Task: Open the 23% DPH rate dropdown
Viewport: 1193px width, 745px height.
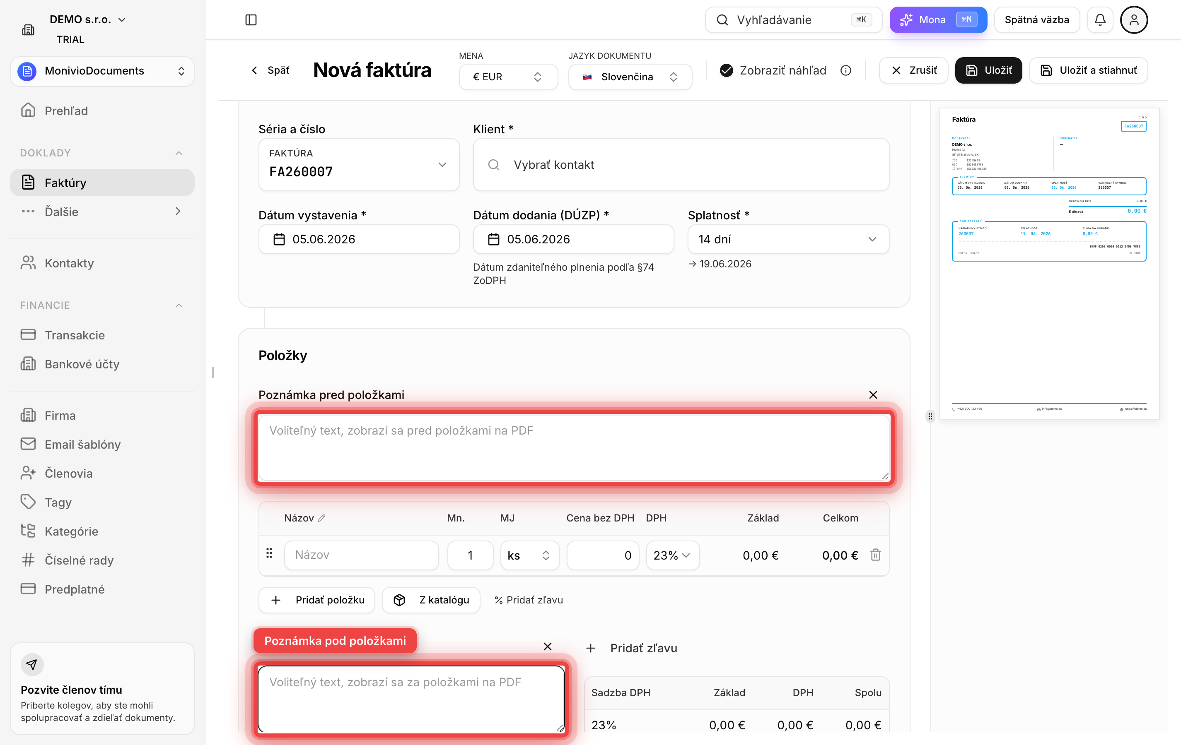Action: tap(672, 555)
